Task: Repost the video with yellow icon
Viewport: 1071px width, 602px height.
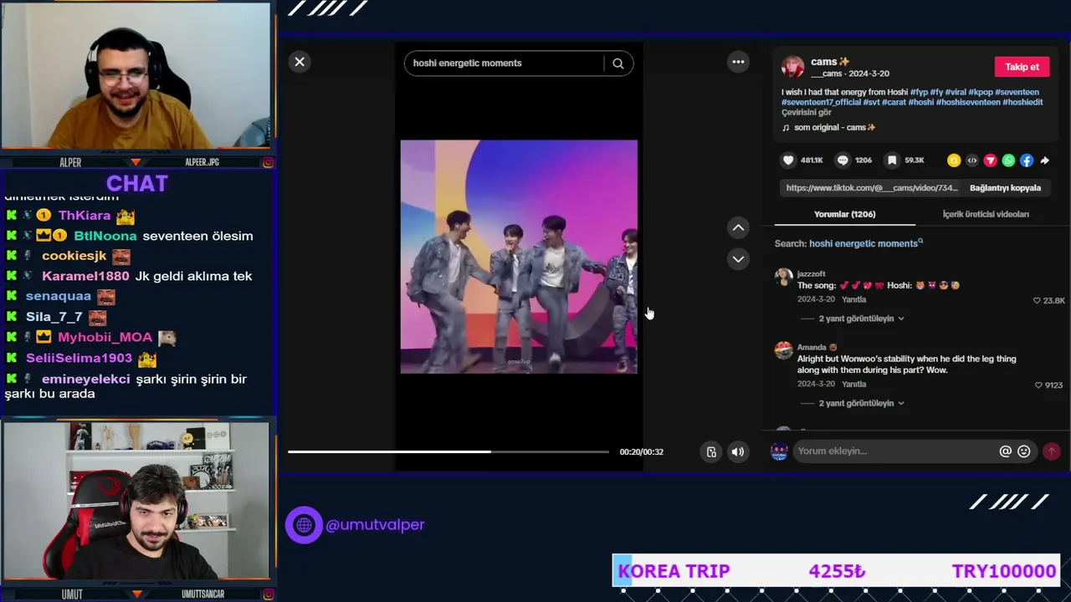Action: pyautogui.click(x=954, y=161)
